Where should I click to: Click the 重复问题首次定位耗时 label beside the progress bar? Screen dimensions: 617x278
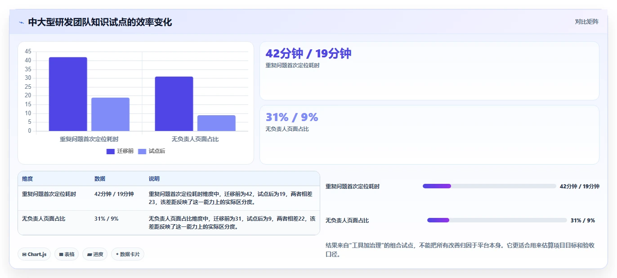[x=353, y=186]
